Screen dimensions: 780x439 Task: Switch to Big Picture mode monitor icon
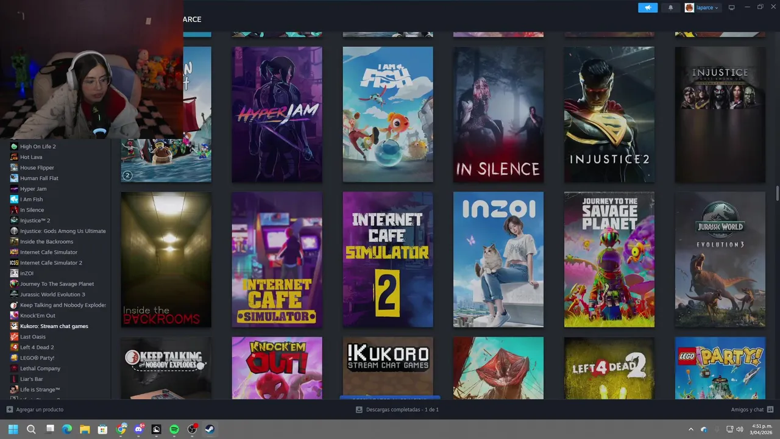tap(732, 7)
